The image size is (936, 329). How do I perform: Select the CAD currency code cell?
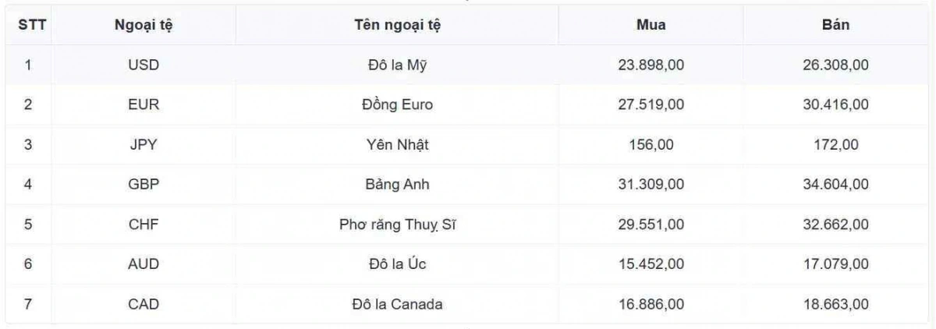click(x=144, y=304)
